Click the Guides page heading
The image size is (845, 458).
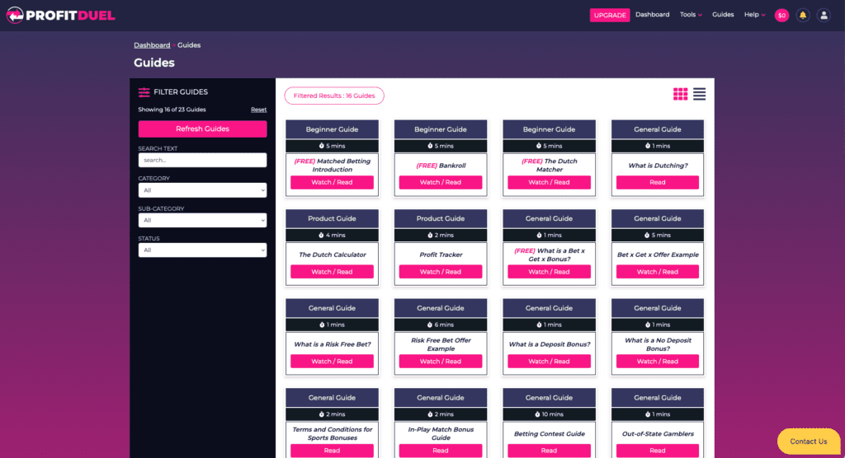pos(154,63)
